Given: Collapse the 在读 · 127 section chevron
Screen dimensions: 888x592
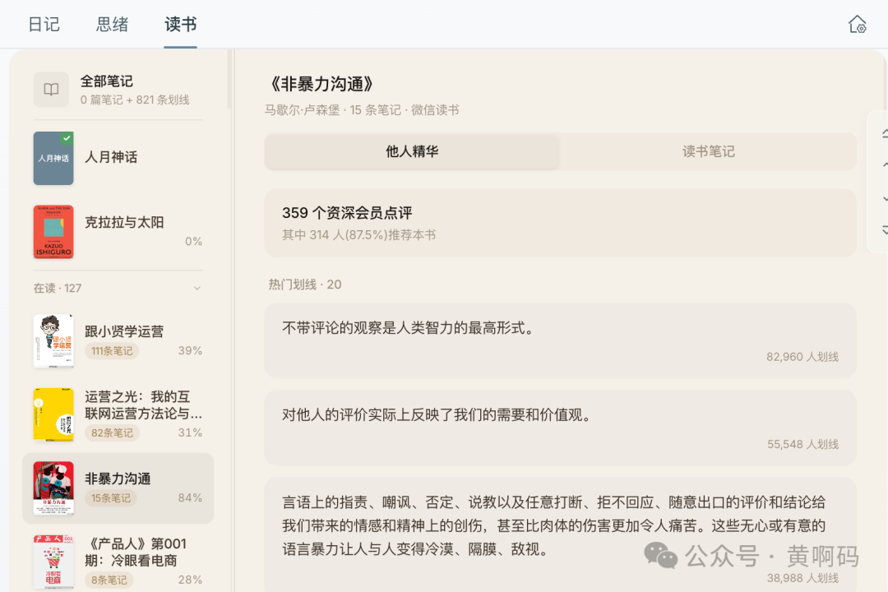Looking at the screenshot, I should 197,289.
